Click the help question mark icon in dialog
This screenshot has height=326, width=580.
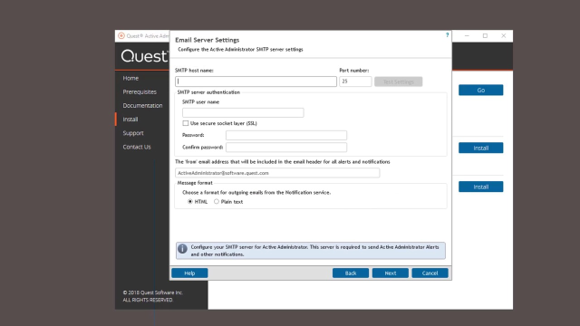(447, 34)
